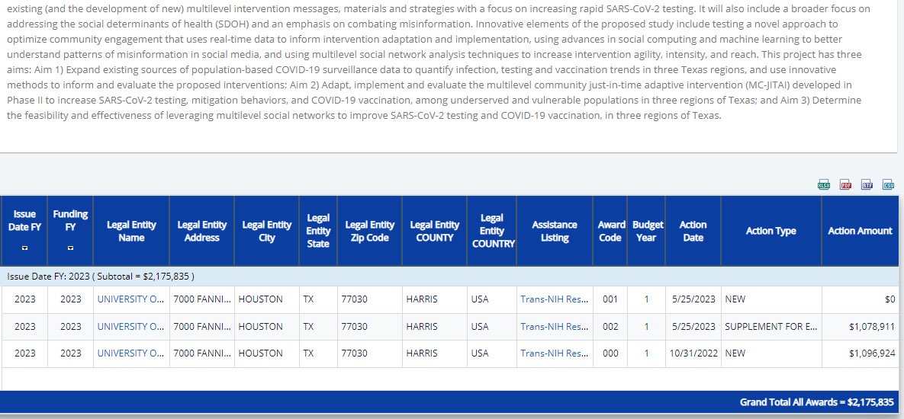Click the Award Code column header

pos(610,231)
